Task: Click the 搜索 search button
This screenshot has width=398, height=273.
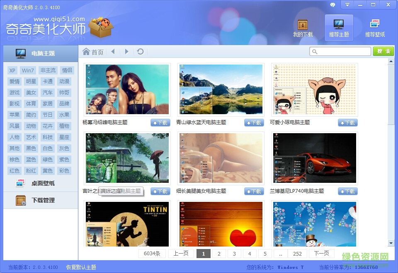Action: tap(383, 51)
